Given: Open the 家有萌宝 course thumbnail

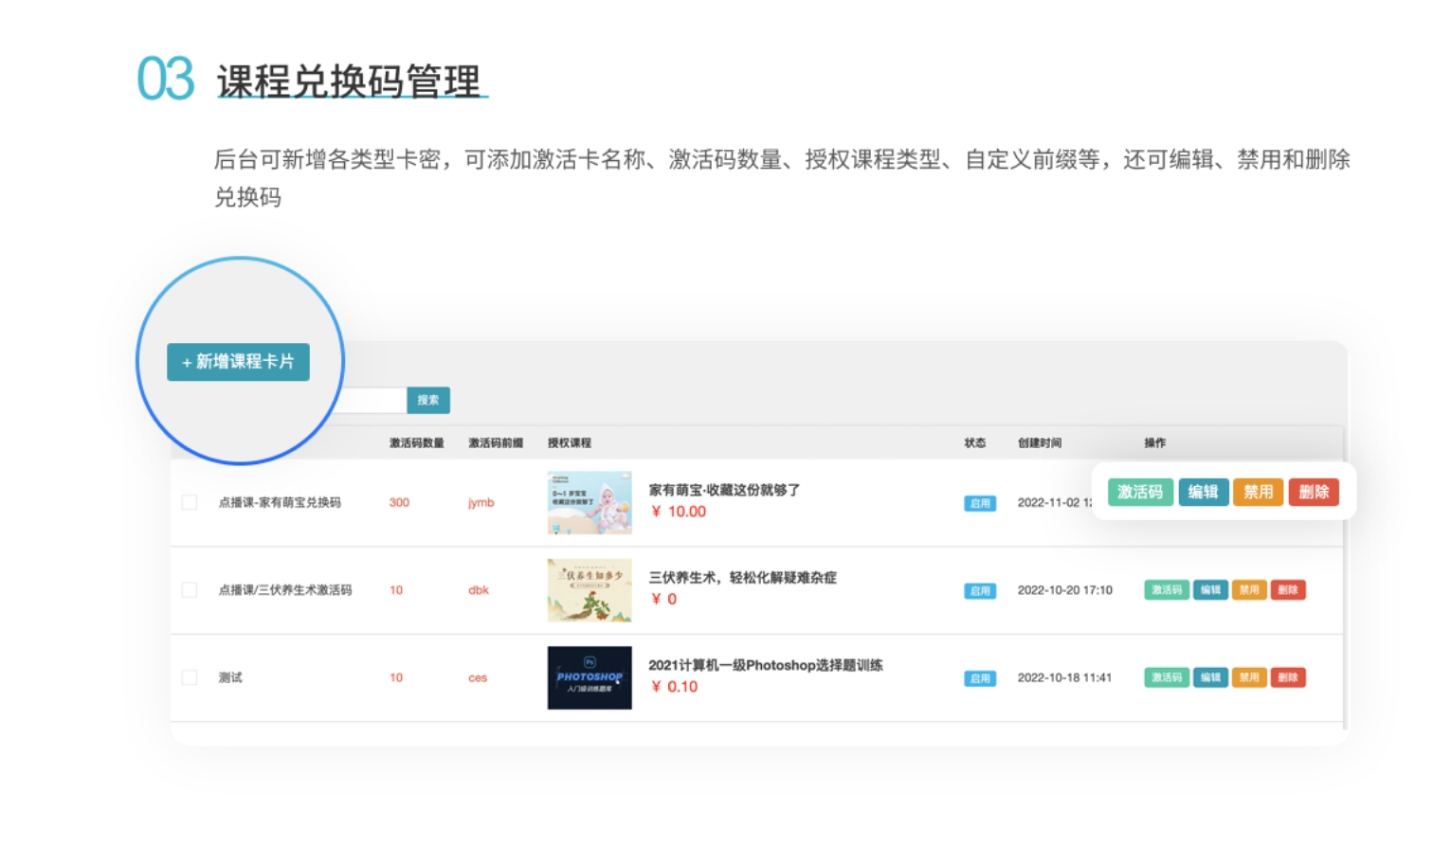Looking at the screenshot, I should (x=589, y=503).
